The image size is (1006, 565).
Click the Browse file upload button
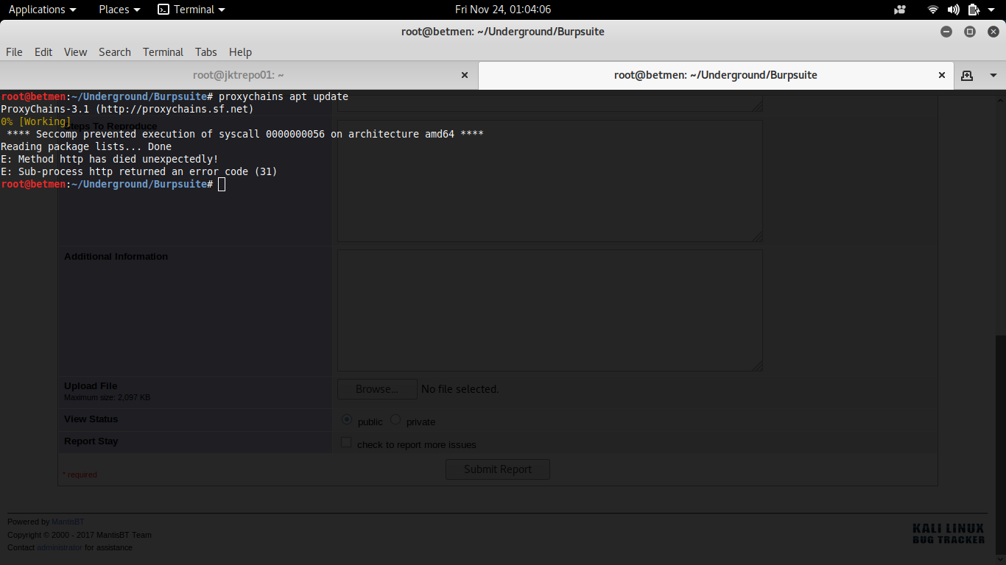pos(377,389)
